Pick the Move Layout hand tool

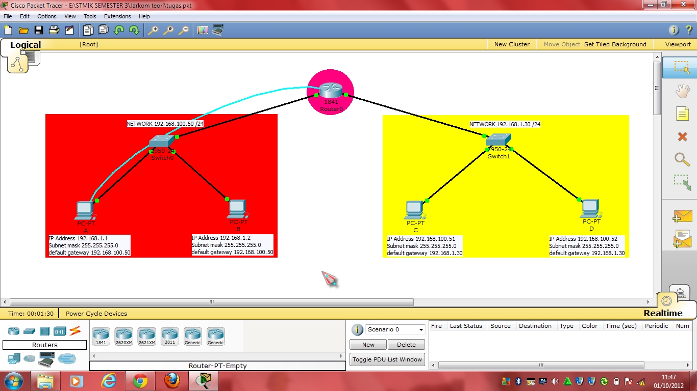(x=682, y=91)
